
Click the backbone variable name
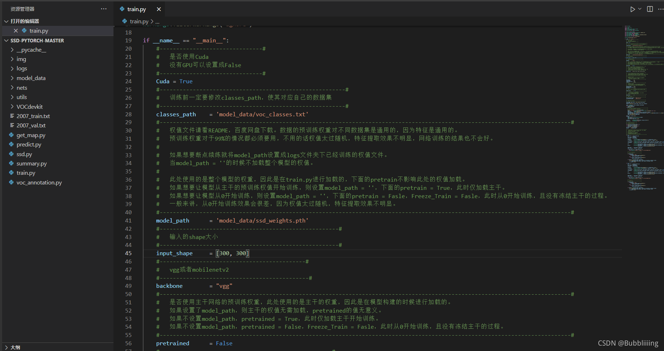[x=169, y=286]
